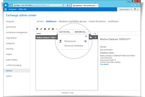
Task: Expand the help dropdown arrow
Action: point(138,9)
